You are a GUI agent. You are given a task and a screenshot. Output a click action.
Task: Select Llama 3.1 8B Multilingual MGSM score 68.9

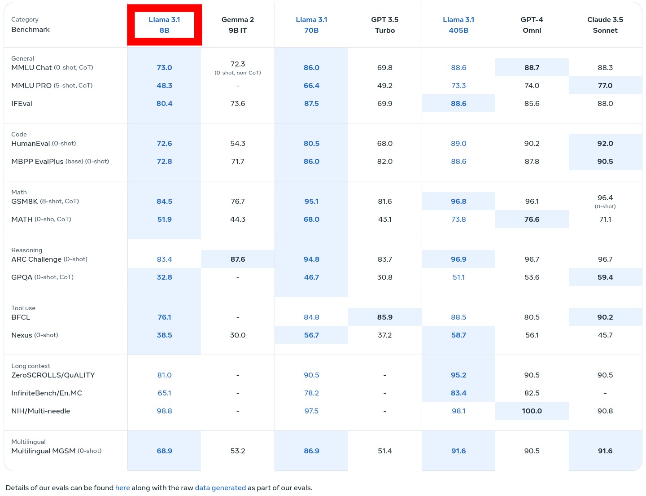point(165,451)
